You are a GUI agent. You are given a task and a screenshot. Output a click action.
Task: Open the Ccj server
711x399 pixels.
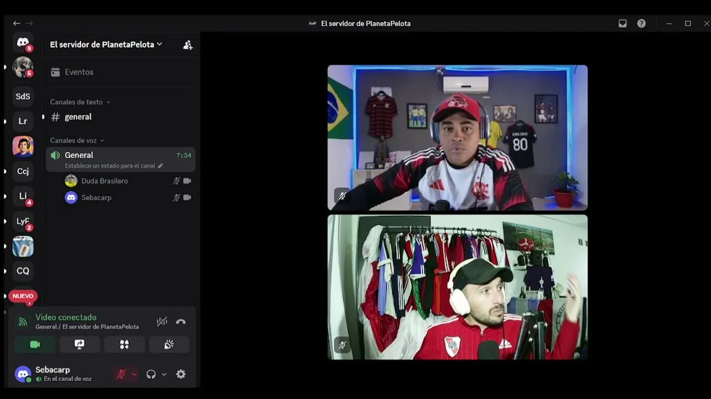[x=23, y=171]
